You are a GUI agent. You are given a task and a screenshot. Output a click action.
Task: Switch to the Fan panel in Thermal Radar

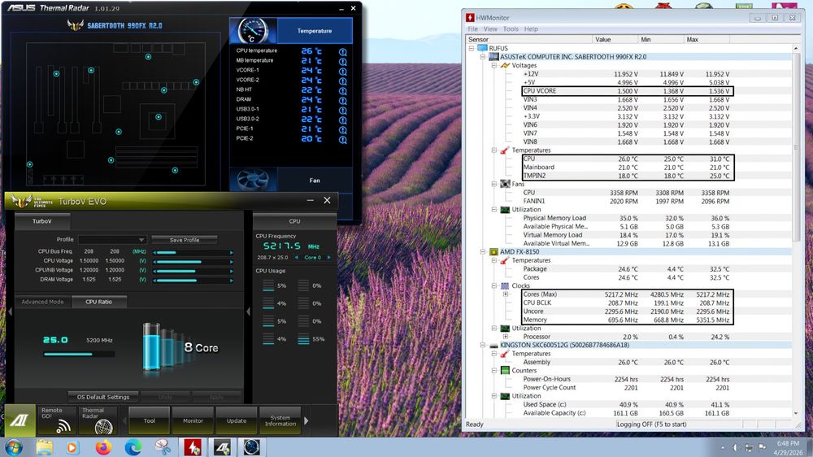coord(315,181)
